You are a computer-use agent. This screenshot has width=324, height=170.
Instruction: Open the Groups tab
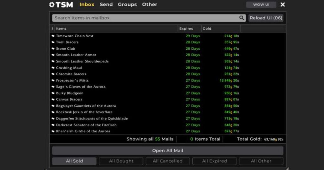(127, 4)
